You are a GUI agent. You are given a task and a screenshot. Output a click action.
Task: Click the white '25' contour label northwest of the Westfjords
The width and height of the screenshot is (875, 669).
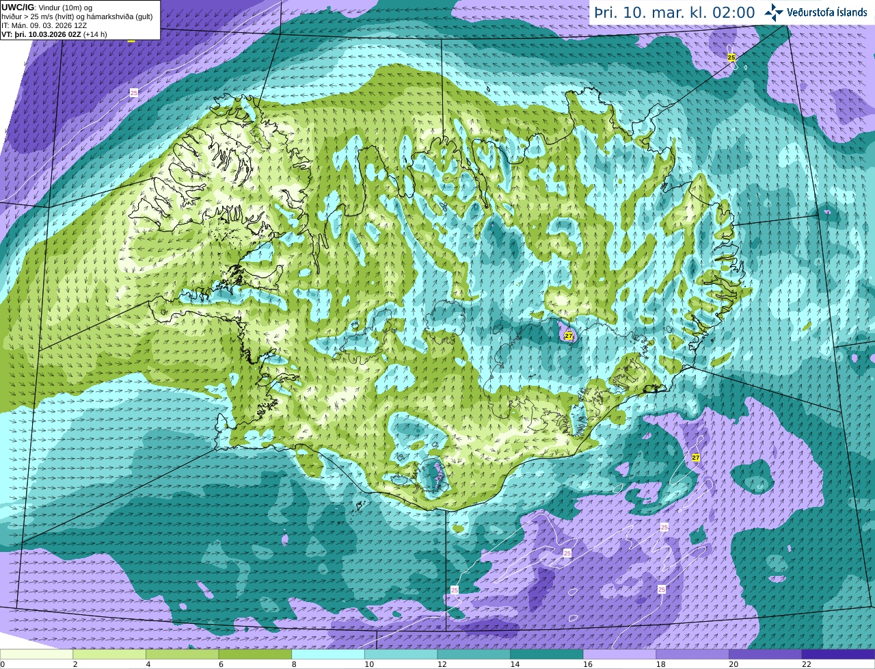click(x=134, y=92)
